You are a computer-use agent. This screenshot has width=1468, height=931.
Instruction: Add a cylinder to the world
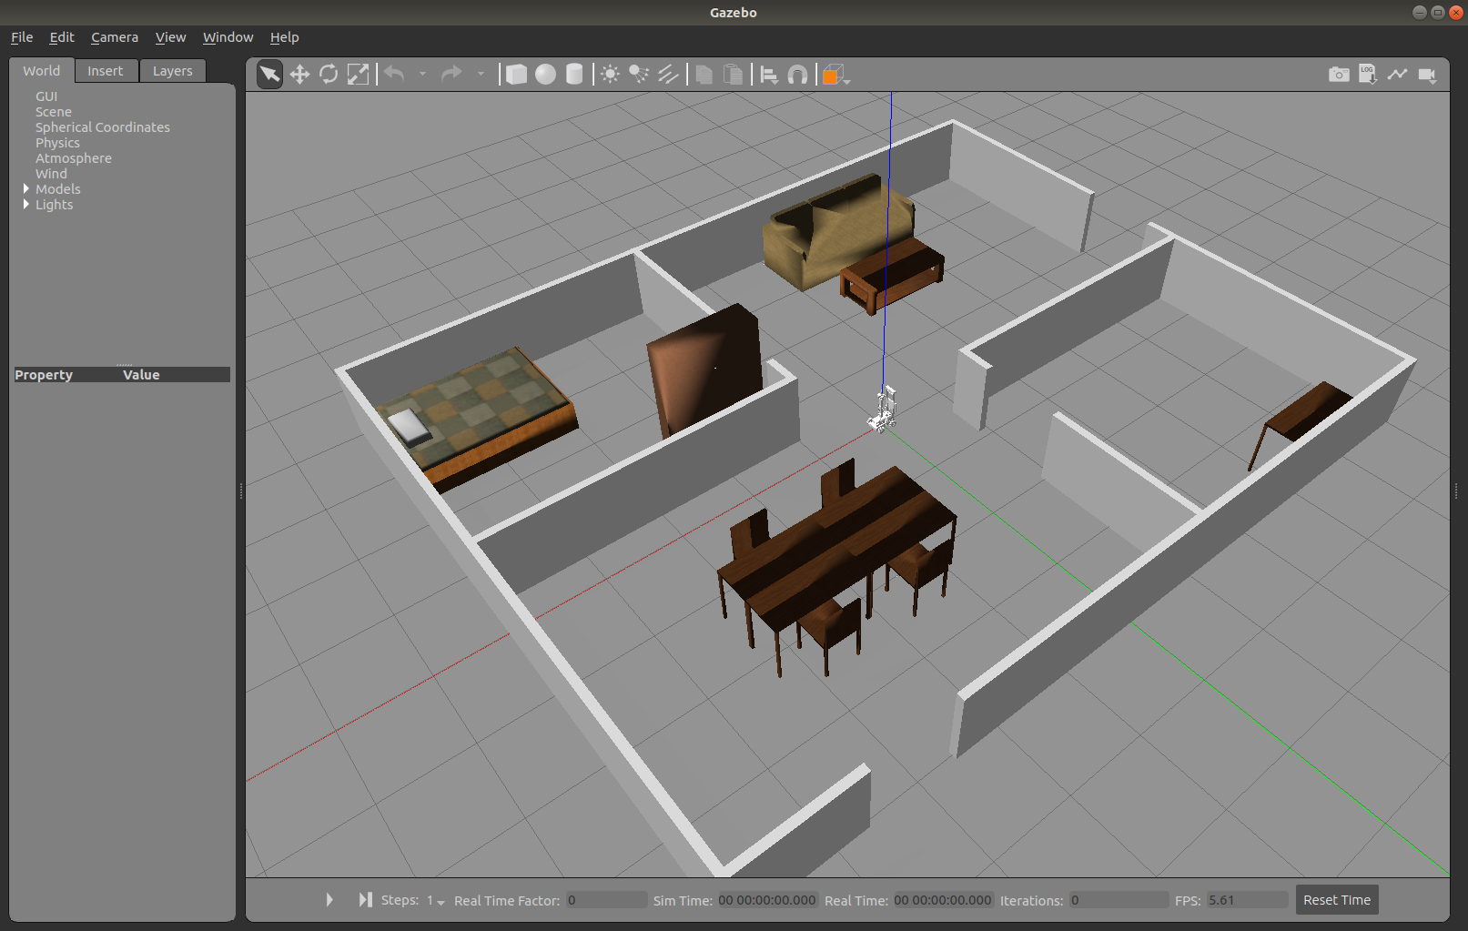pos(574,74)
